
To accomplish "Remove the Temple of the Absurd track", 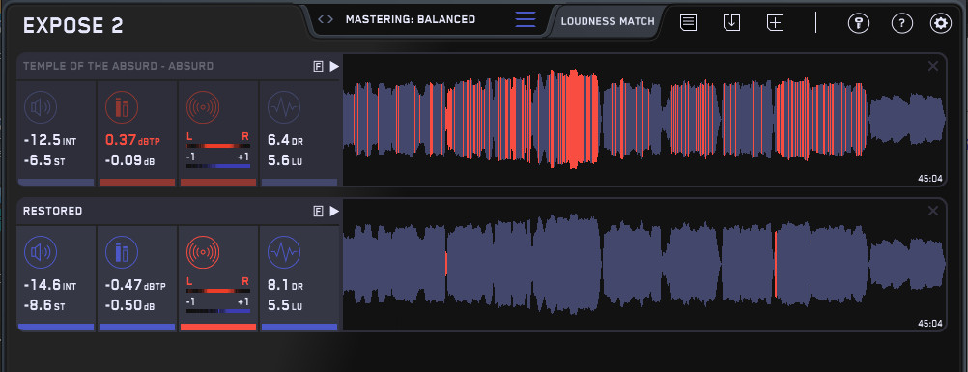I will pyautogui.click(x=933, y=66).
